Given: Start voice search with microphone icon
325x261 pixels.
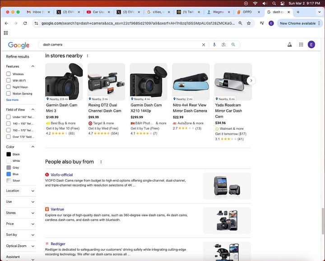Looking at the screenshot, I should [214, 45].
